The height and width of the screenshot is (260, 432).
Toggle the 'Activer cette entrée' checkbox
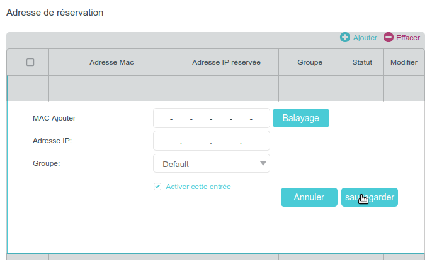[x=157, y=187]
